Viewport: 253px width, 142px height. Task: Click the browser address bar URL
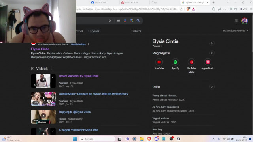[x=126, y=9]
